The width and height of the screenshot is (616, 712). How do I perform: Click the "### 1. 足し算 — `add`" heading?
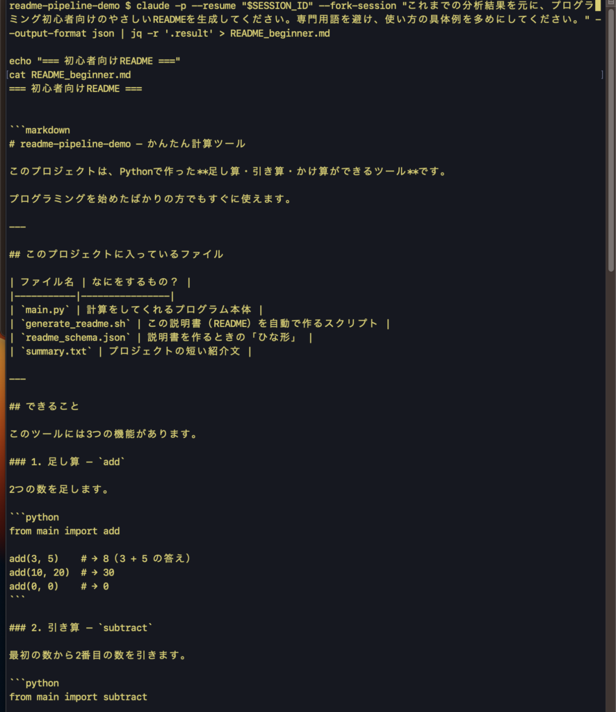click(67, 462)
